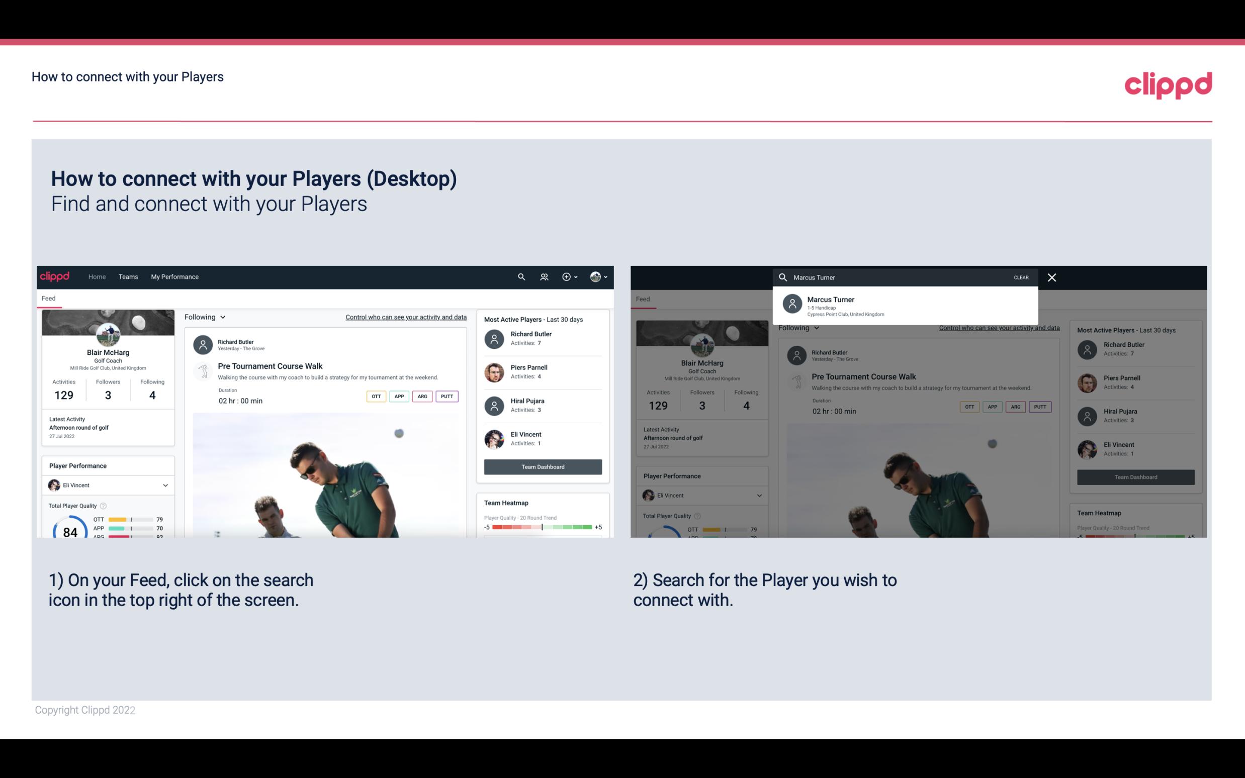Click My Performance navigation tab
This screenshot has width=1245, height=778.
coord(175,276)
